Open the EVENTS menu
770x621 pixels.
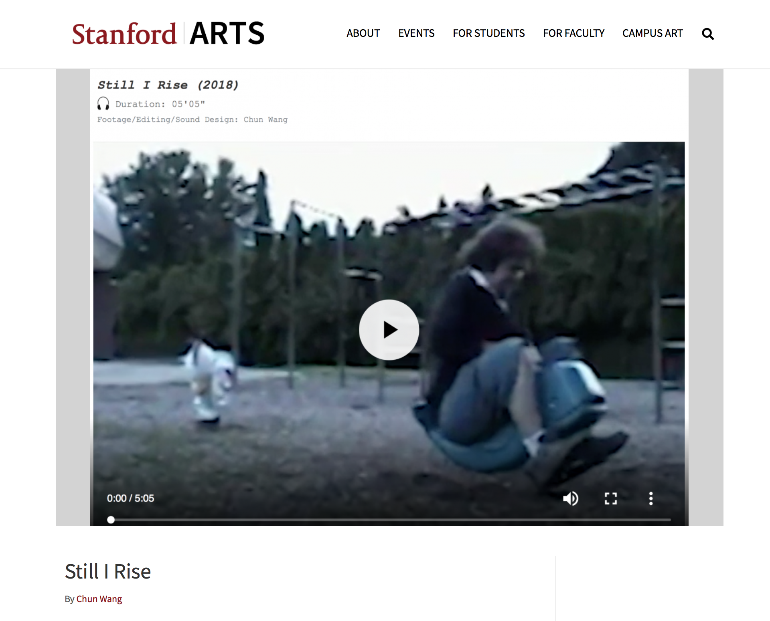coord(416,33)
